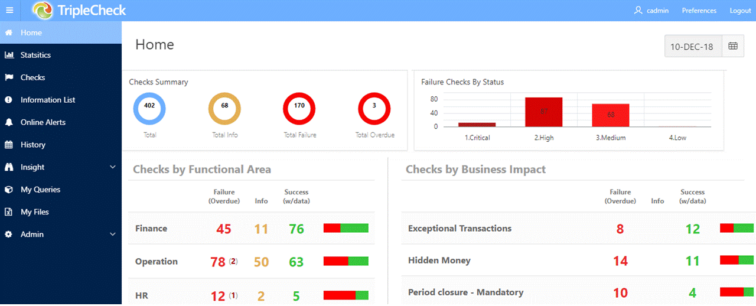Click the Online Alerts bell icon
Viewport: 756px width, 306px height.
coord(9,122)
